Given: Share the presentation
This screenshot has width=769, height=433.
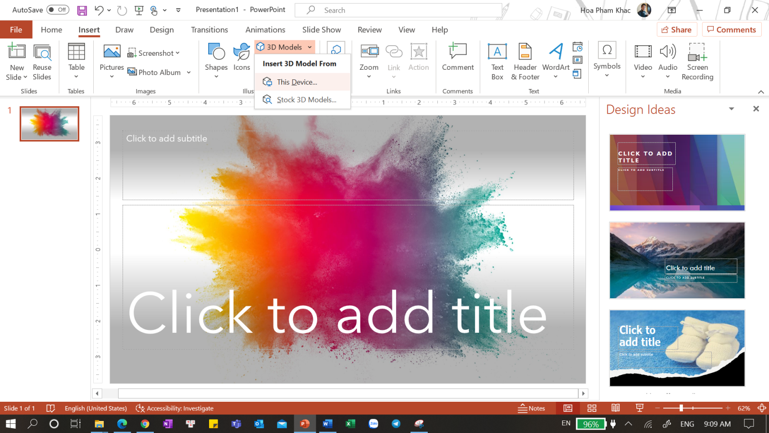Looking at the screenshot, I should (x=677, y=29).
